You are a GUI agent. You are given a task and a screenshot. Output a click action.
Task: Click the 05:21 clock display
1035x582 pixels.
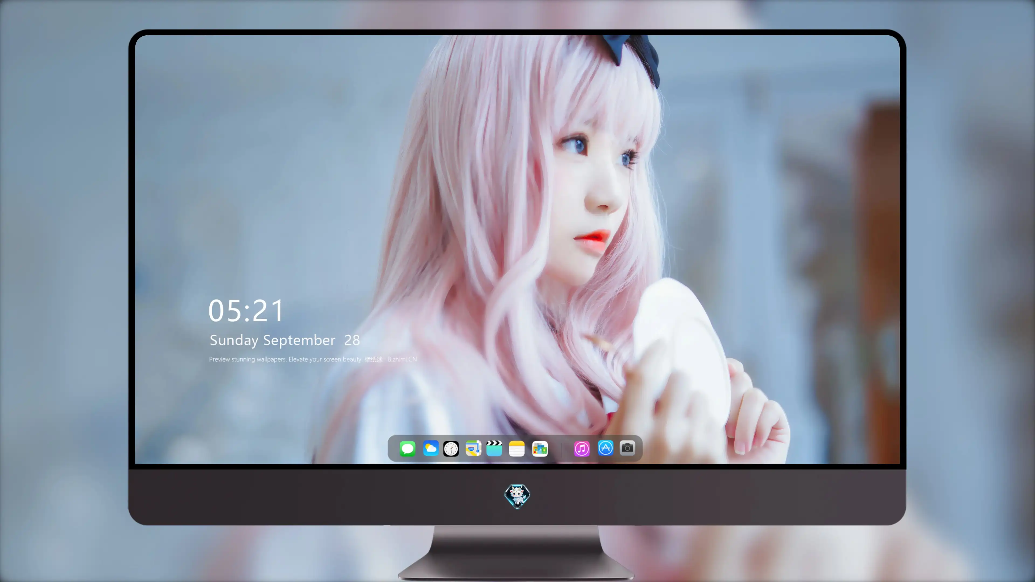tap(246, 310)
